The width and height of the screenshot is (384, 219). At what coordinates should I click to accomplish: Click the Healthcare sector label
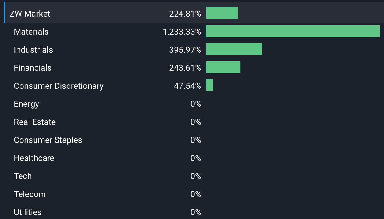(34, 158)
